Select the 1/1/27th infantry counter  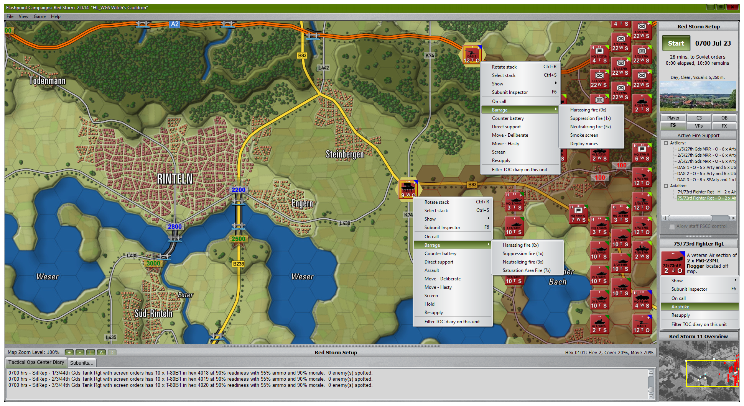tap(621, 42)
